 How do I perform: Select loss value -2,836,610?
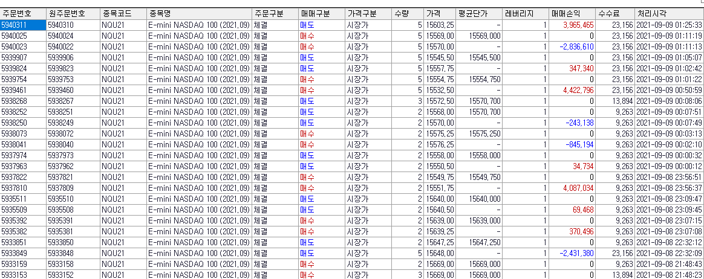point(572,46)
